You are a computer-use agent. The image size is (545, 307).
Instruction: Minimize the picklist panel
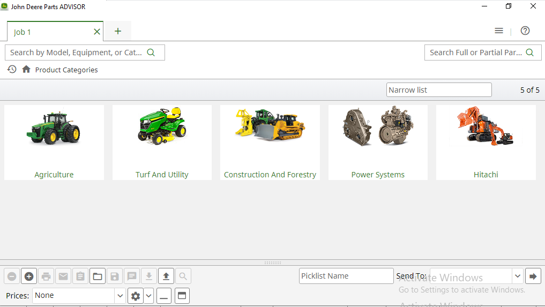pos(165,296)
